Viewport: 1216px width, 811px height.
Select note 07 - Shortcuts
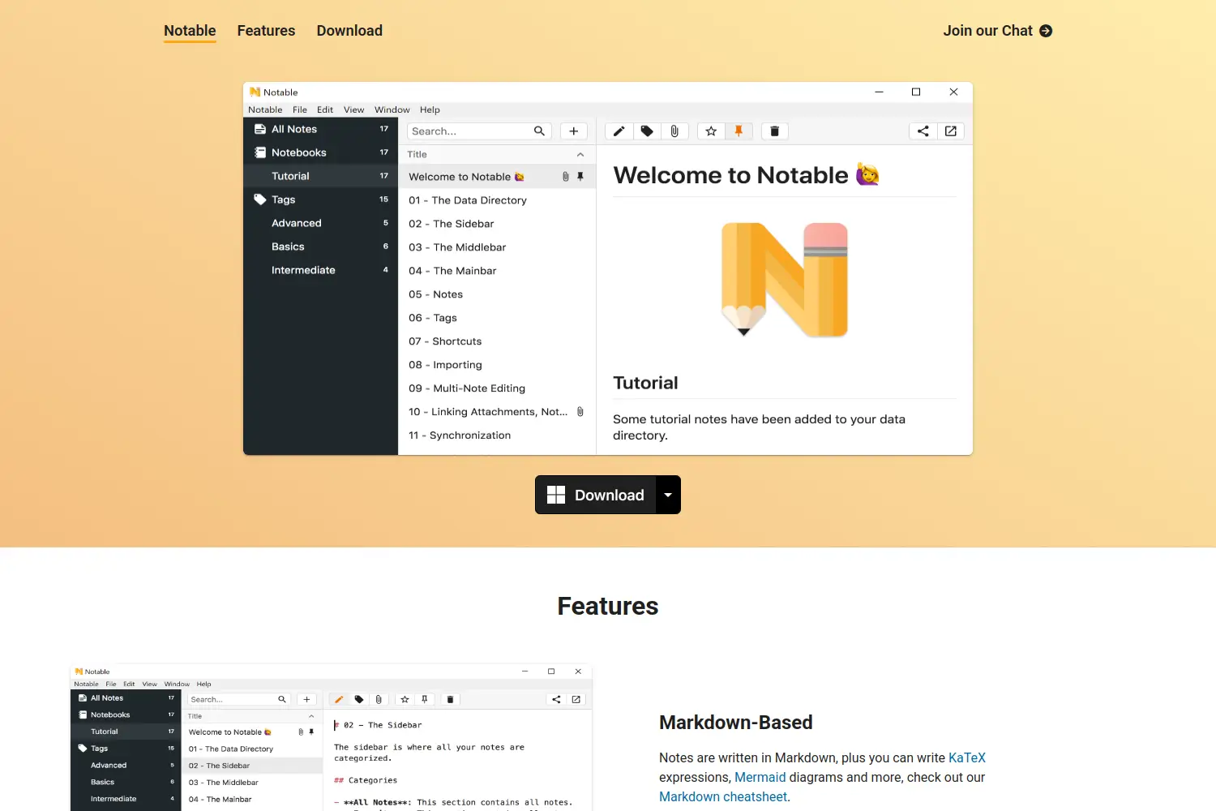497,341
